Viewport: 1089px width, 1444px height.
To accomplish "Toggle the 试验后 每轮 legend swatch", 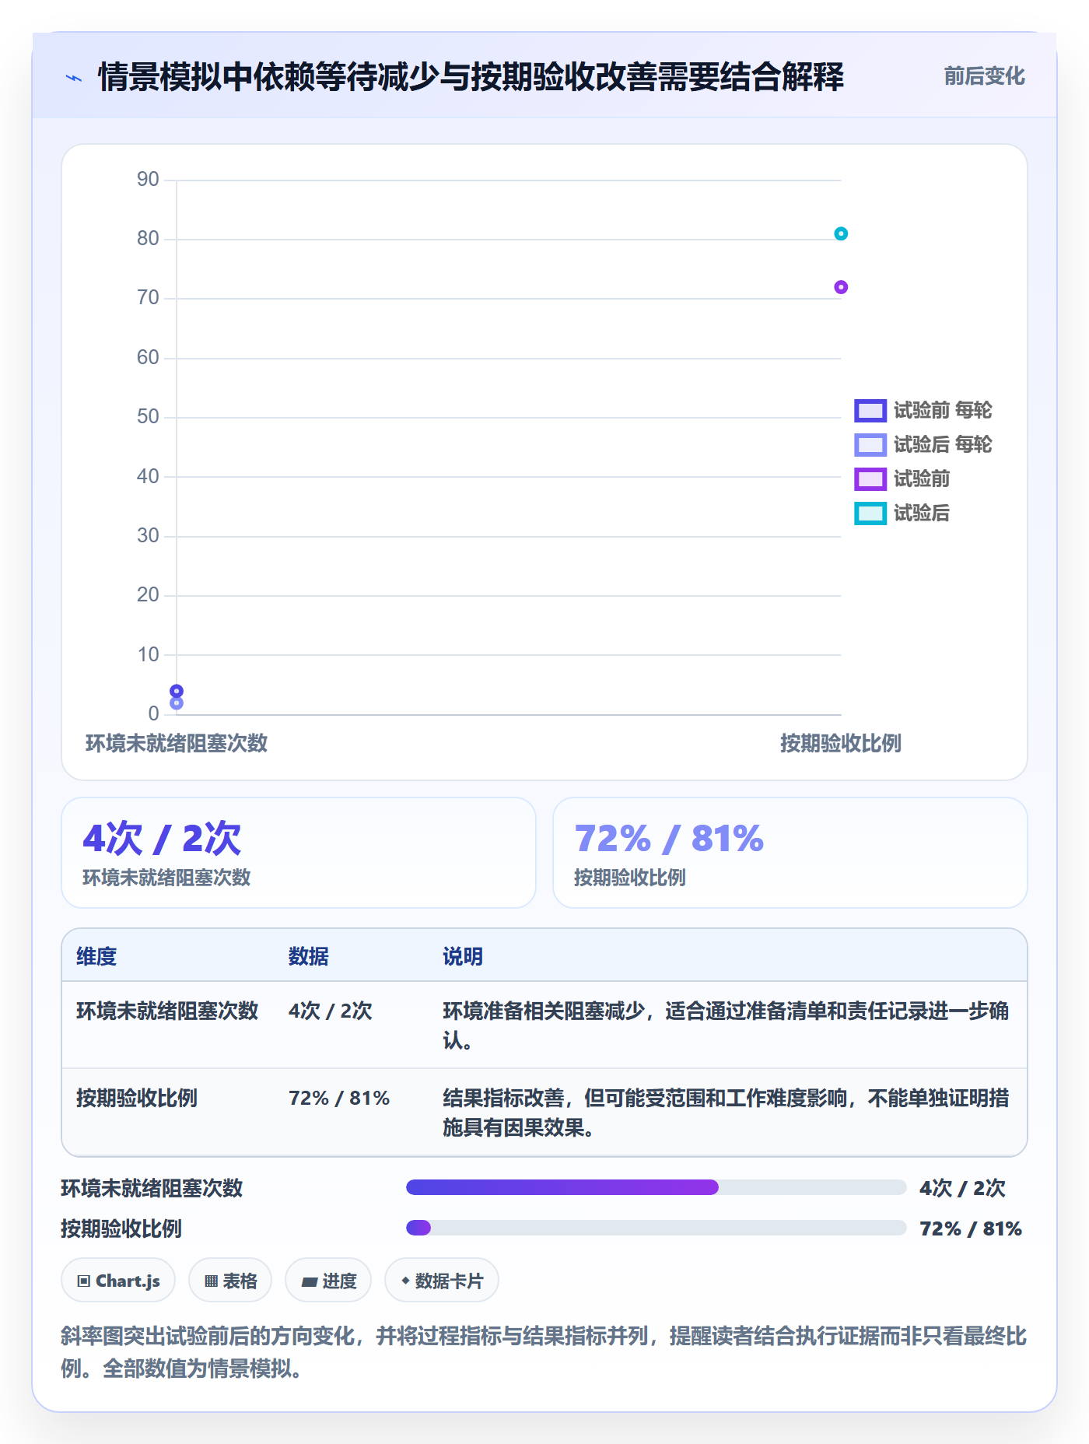I will click(870, 445).
